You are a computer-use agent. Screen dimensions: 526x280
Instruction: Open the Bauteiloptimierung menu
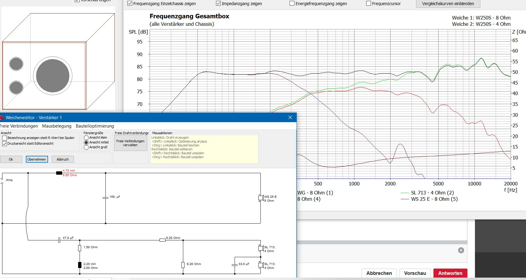95,126
